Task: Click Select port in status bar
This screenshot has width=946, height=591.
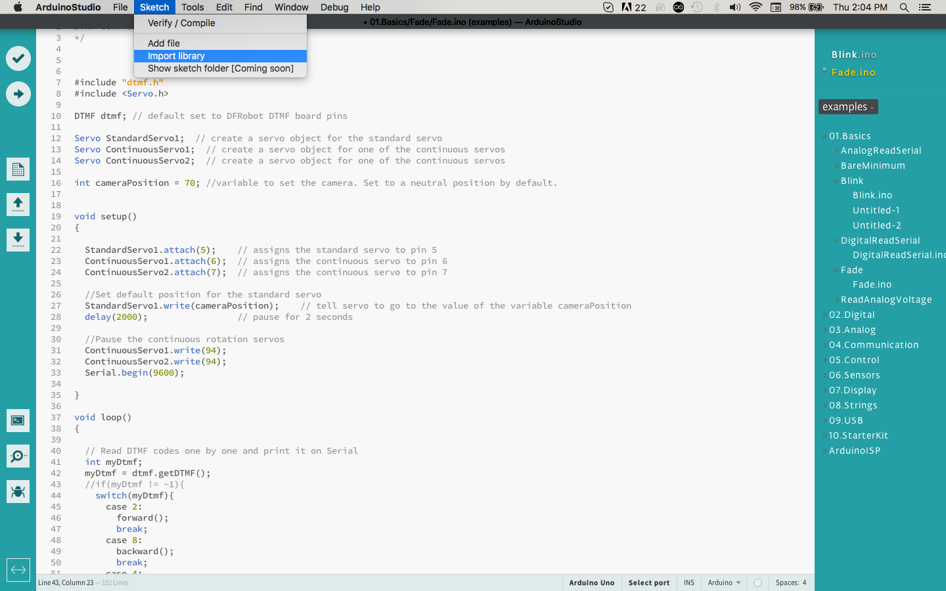Action: [x=649, y=582]
